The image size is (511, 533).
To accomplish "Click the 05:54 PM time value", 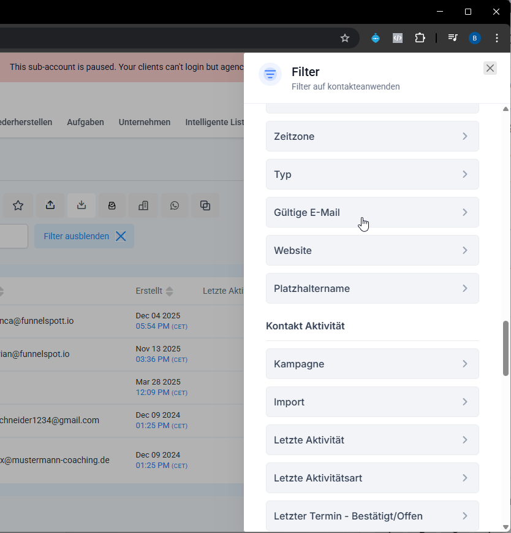I will coord(153,326).
